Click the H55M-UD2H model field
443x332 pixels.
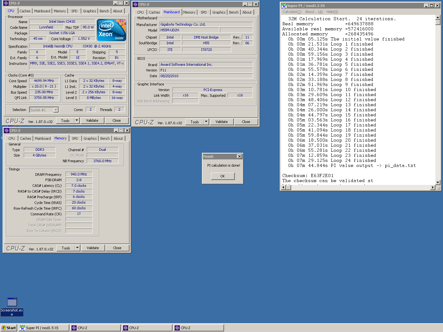(189, 30)
